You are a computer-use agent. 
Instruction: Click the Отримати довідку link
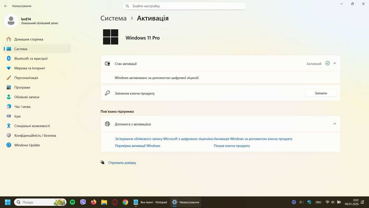122,163
